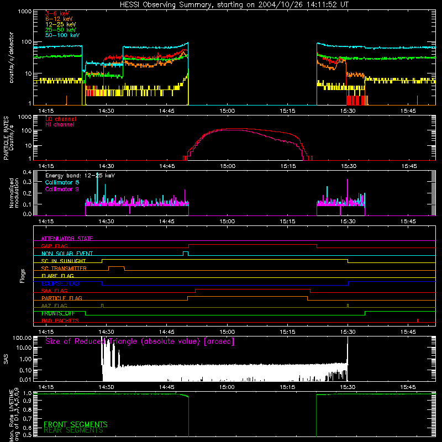Click the Mon. Rate LIVETIME axis title
This screenshot has width=442, height=442.
tap(14, 414)
